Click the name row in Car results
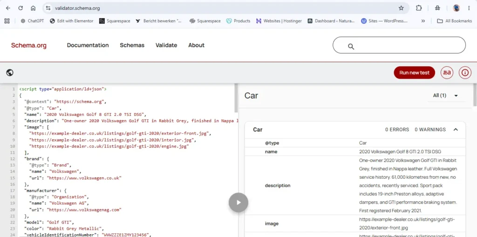 355,151
